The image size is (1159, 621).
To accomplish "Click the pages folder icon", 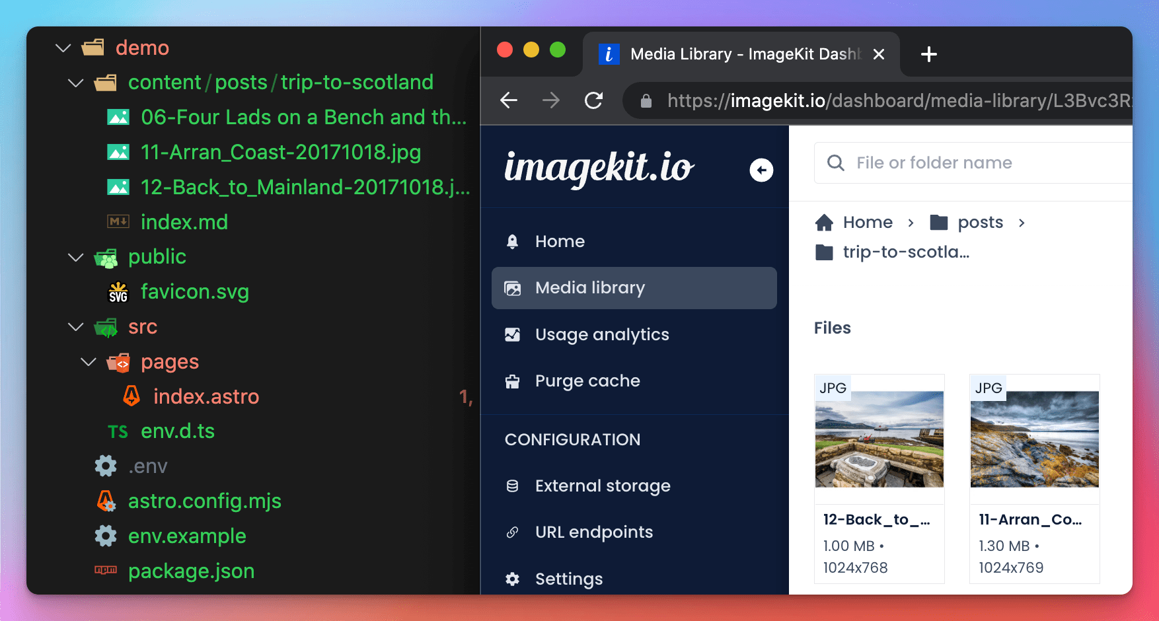I will [118, 362].
